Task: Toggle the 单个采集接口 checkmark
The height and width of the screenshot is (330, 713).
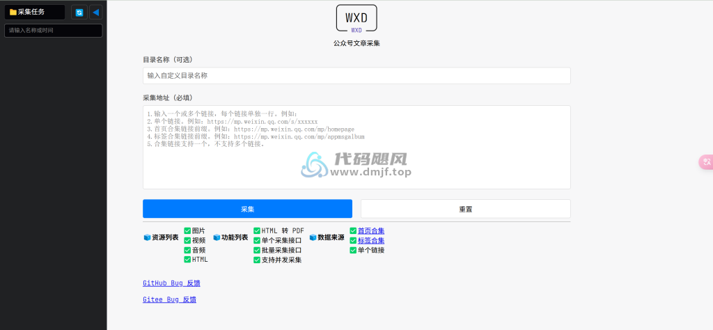Action: pos(257,240)
